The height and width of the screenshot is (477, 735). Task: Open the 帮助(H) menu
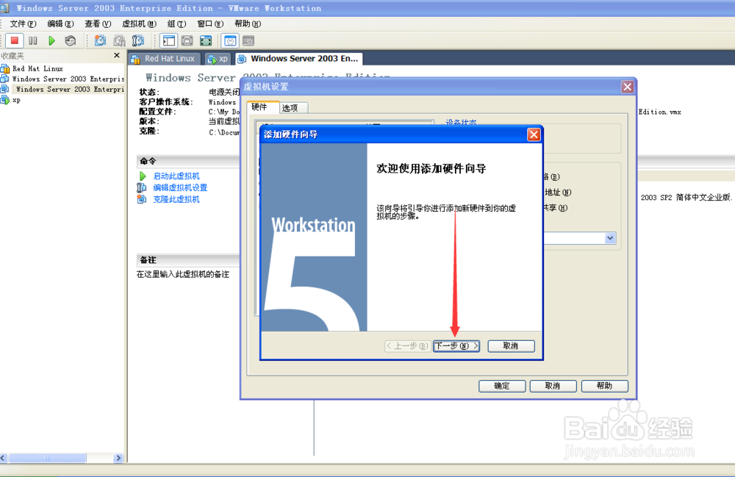tap(248, 24)
